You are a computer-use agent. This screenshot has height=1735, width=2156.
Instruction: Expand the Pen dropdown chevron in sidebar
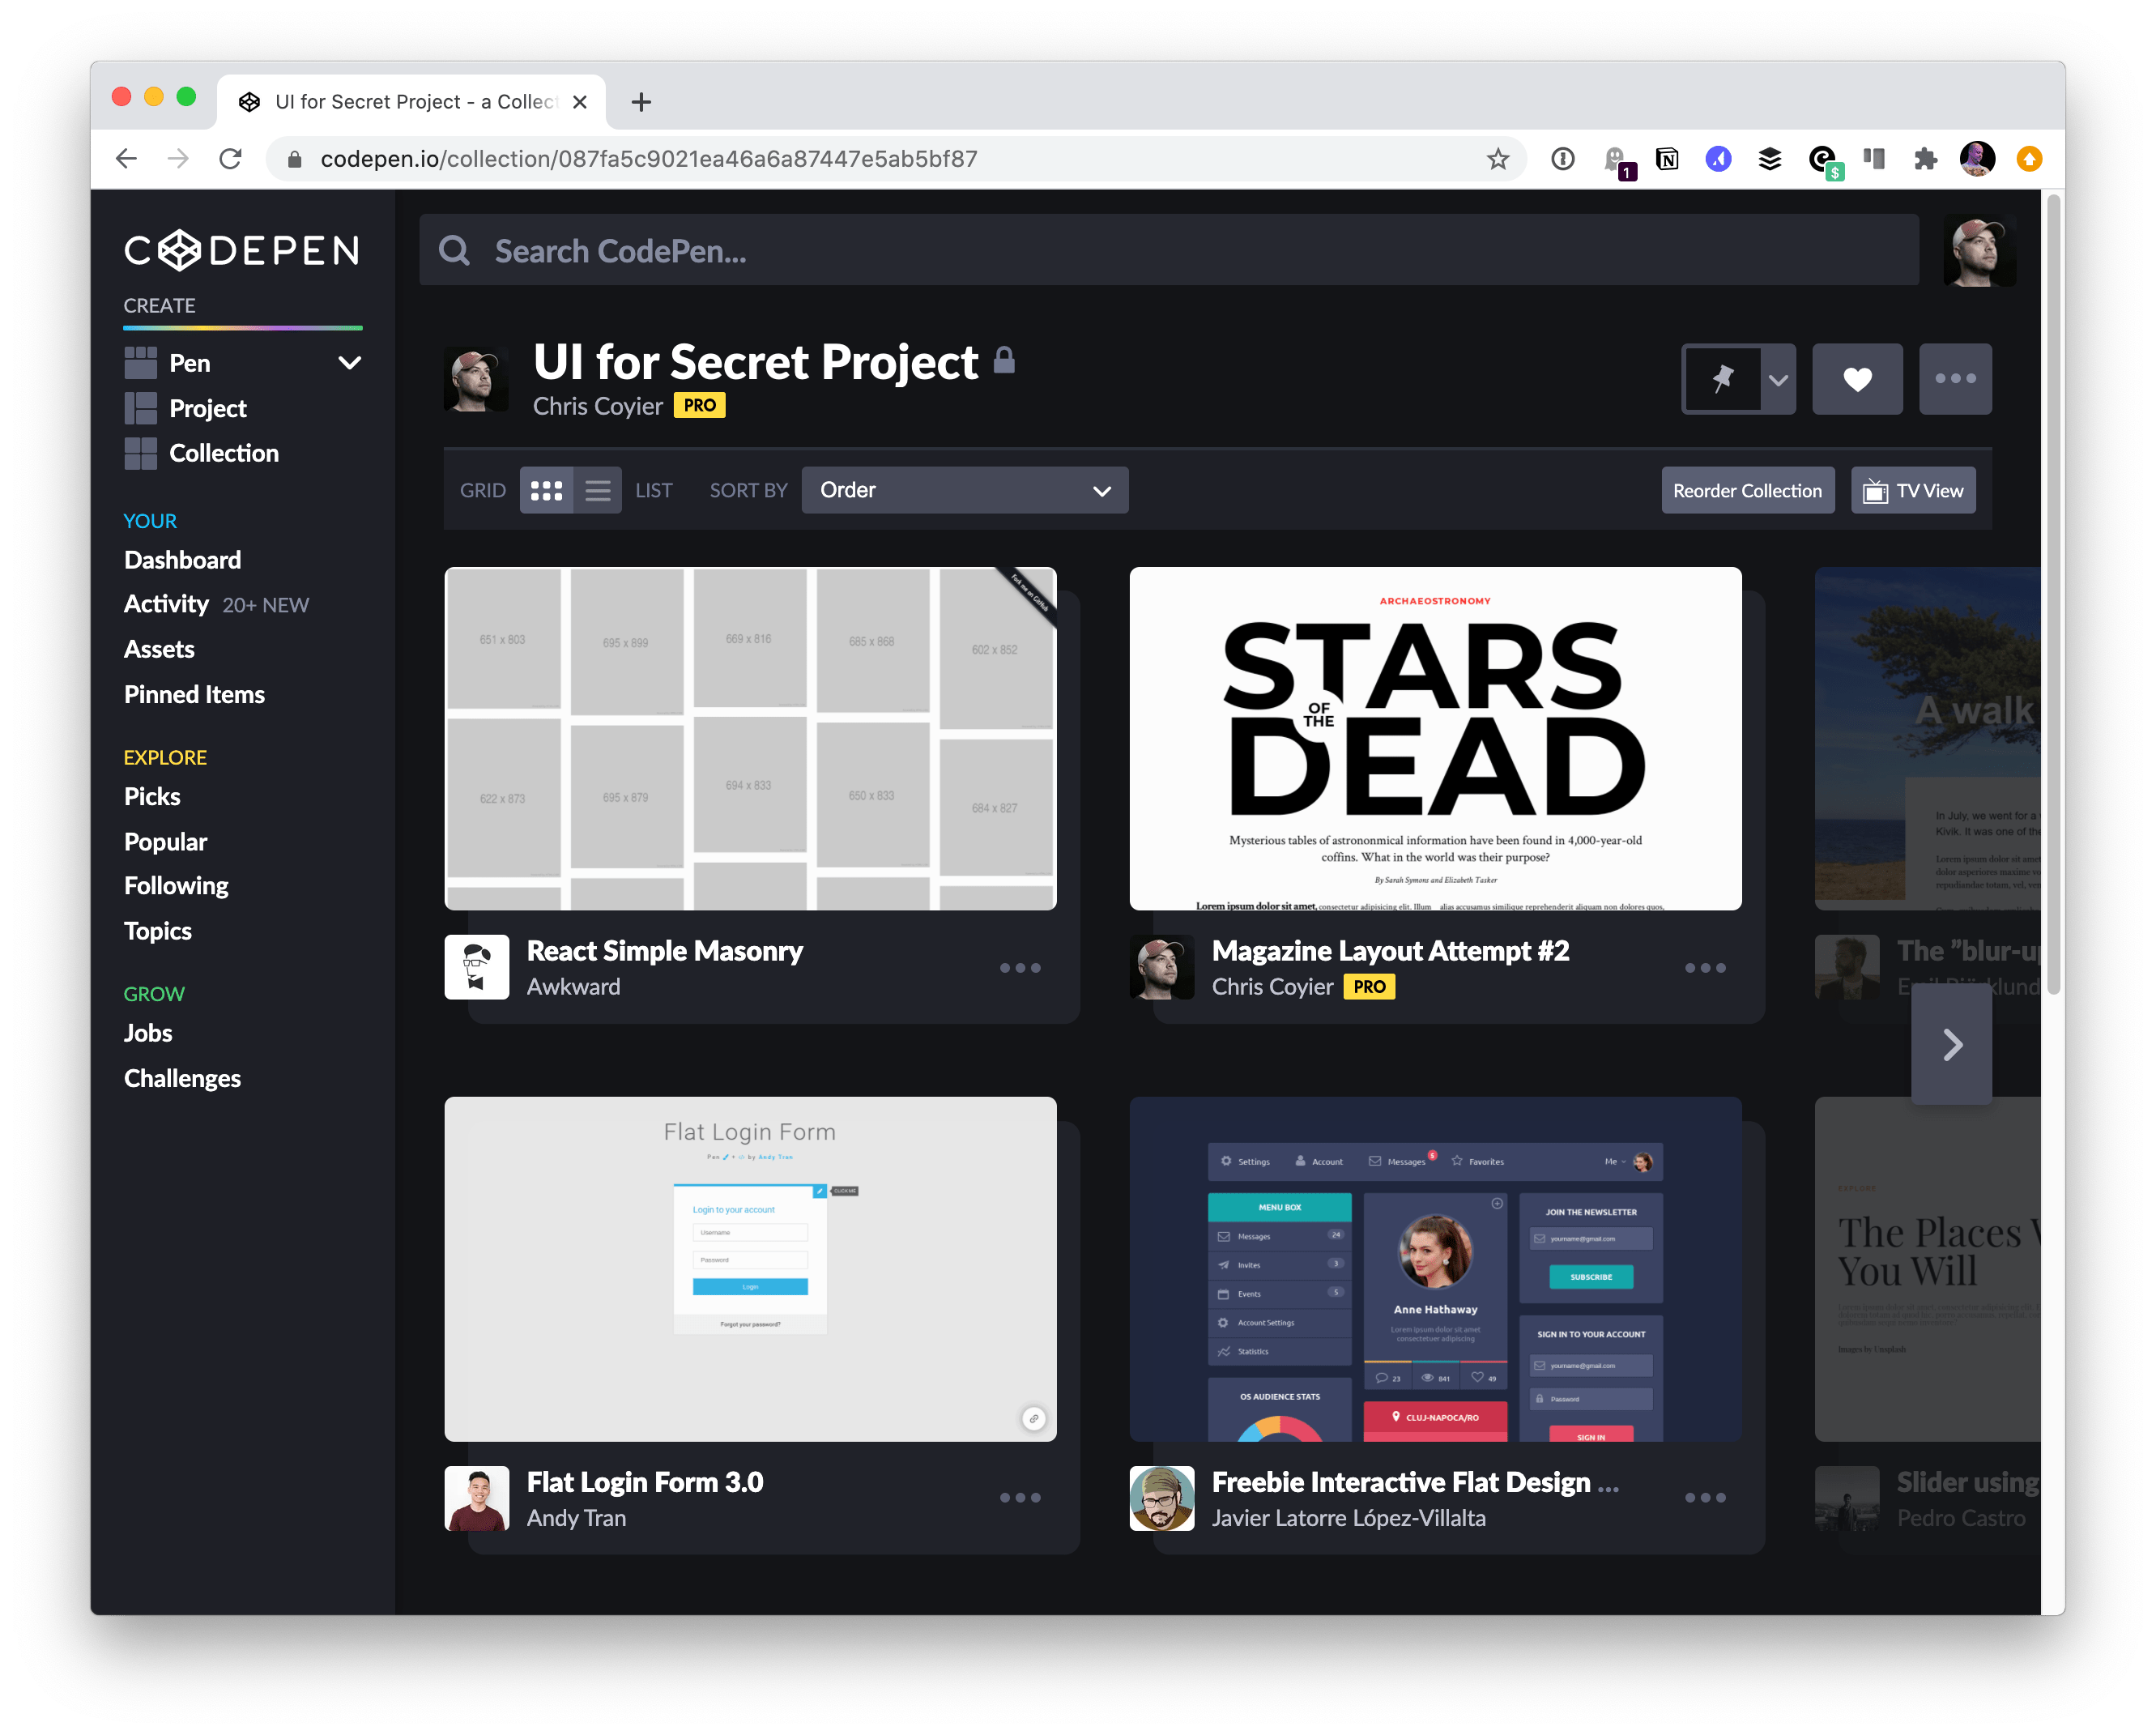[349, 363]
